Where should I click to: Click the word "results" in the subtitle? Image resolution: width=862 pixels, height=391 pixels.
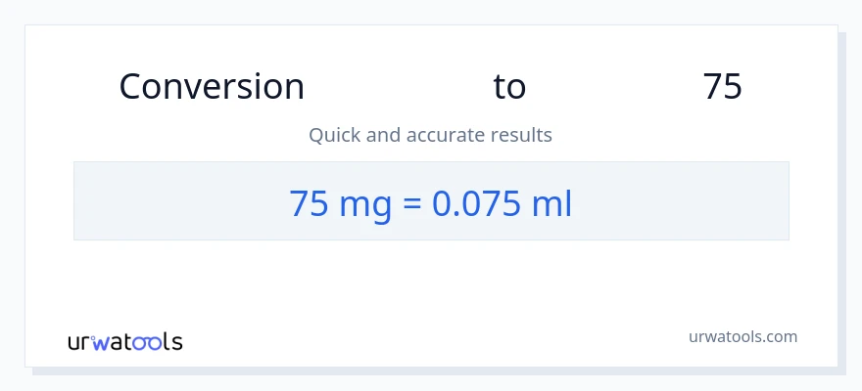[x=521, y=135]
